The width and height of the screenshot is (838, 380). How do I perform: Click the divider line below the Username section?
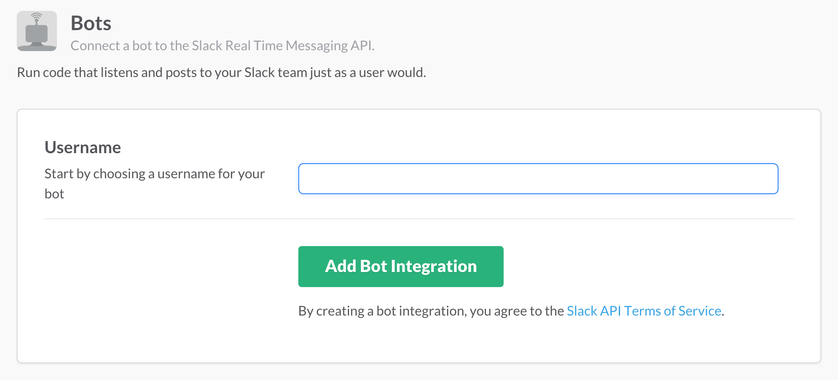[x=419, y=218]
